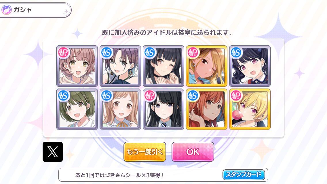This screenshot has width=327, height=184.
Task: Click the S badge on the red-haired idol card
Action: tap(193, 95)
